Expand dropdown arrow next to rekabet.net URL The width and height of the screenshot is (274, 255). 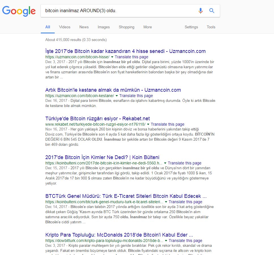(148, 125)
